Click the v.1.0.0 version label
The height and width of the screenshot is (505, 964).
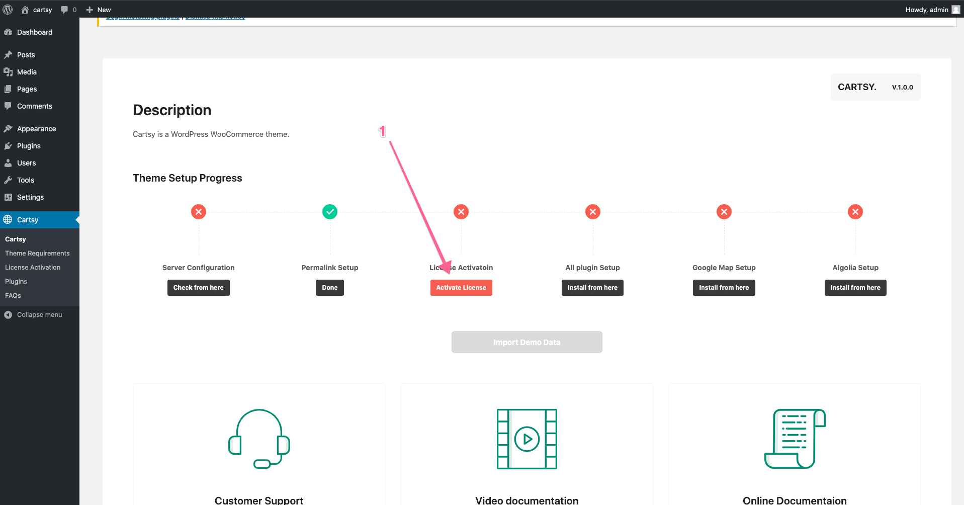(x=903, y=87)
